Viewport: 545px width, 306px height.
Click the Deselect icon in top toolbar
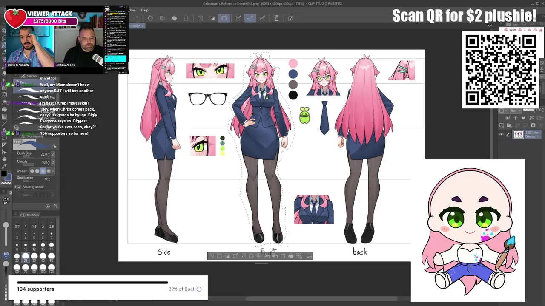[200, 18]
